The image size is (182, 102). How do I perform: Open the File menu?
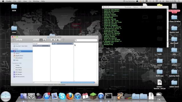pyautogui.click(x=15, y=1)
